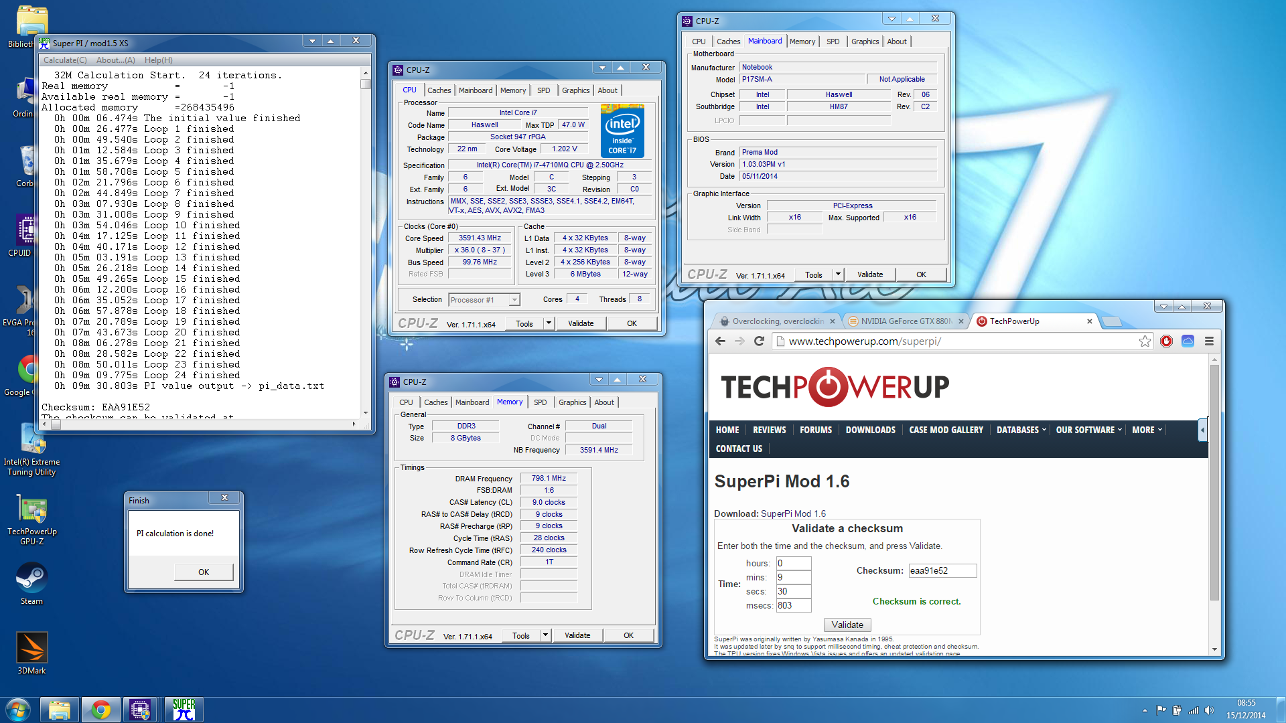Screen dimensions: 1286x723
Task: Click the browser back arrow
Action: click(720, 341)
